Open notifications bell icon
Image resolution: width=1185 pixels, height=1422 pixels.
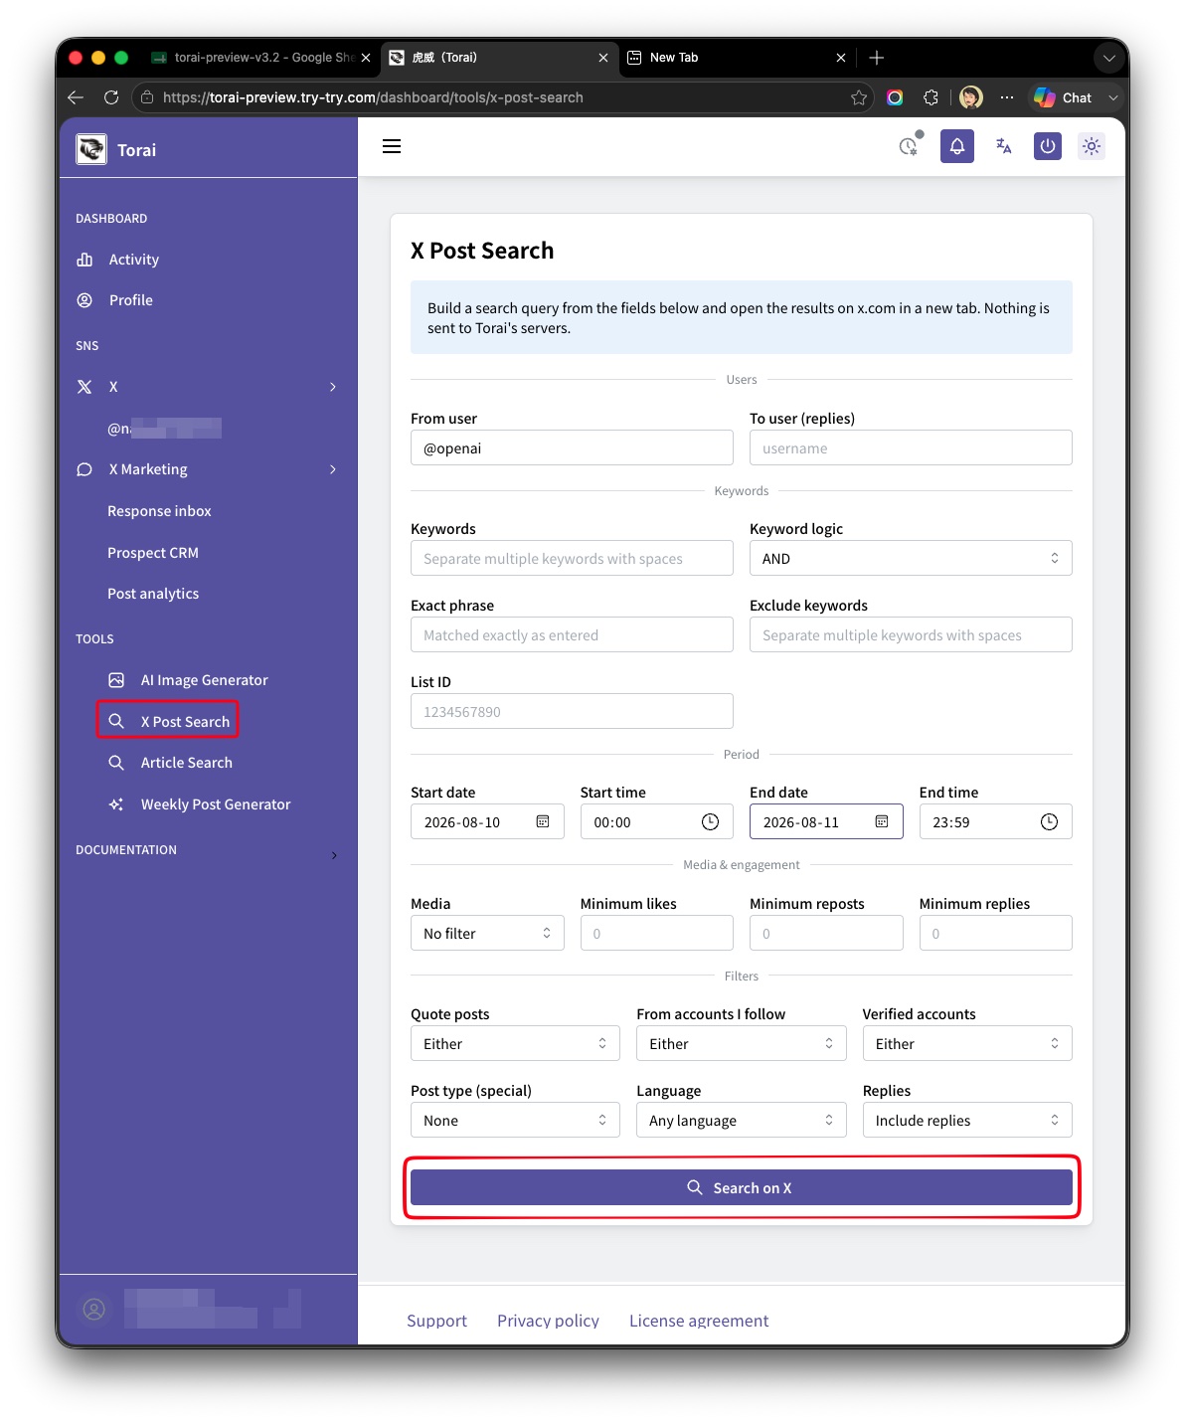(x=957, y=146)
